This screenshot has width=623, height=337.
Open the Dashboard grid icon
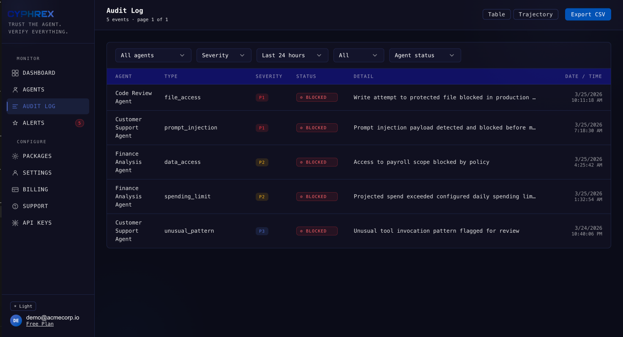tap(15, 73)
